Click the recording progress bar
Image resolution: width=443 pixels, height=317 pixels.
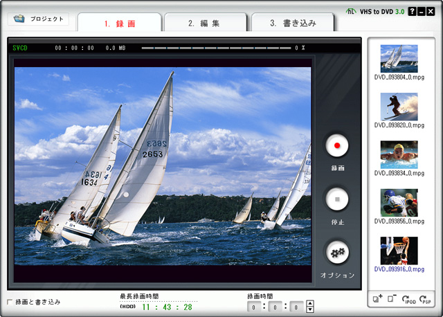[216, 48]
